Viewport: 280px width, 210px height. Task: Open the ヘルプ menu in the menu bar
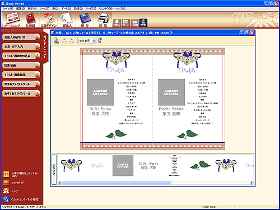pos(120,8)
